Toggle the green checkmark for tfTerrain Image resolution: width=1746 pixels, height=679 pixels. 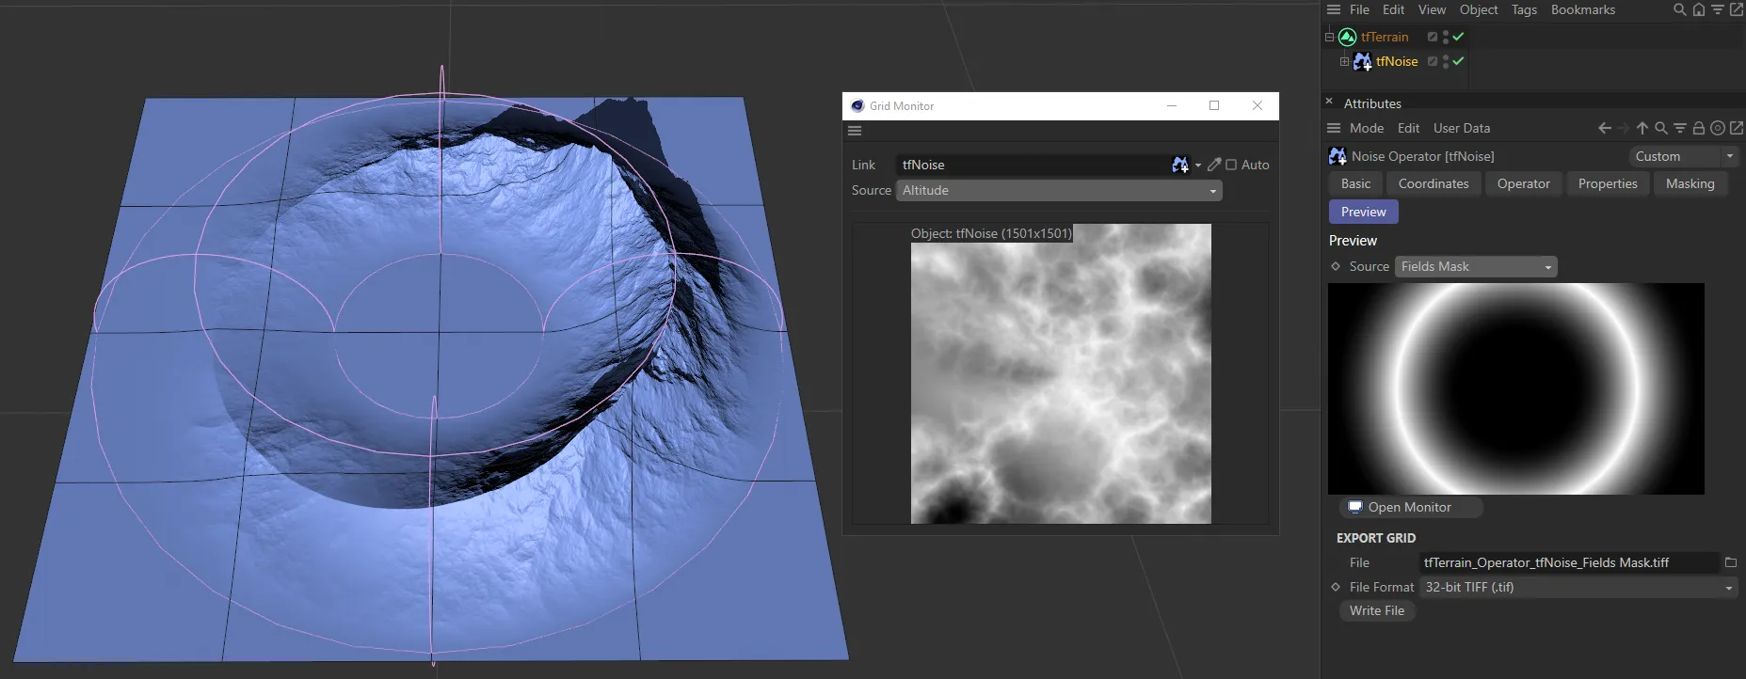pos(1458,37)
